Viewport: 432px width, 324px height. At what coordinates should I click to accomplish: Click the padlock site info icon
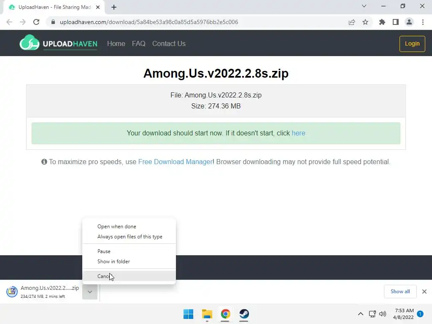click(x=53, y=22)
